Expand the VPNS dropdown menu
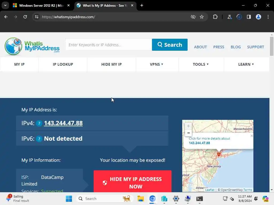Image resolution: width=274 pixels, height=205 pixels. coord(157,64)
